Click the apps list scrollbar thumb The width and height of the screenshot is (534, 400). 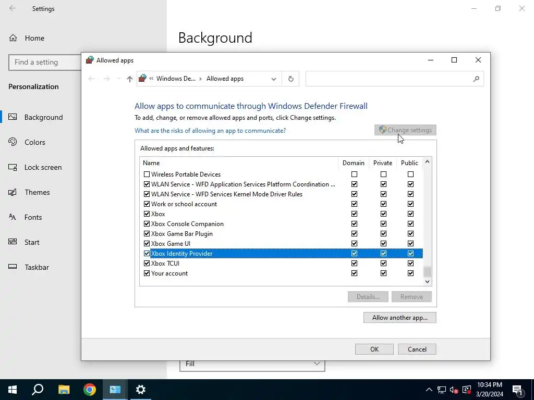[428, 271]
